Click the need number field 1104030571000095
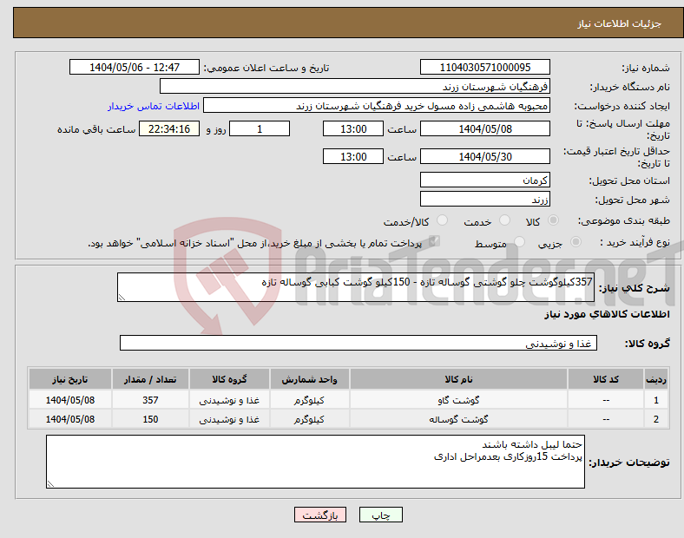The width and height of the screenshot is (684, 538). click(x=484, y=67)
